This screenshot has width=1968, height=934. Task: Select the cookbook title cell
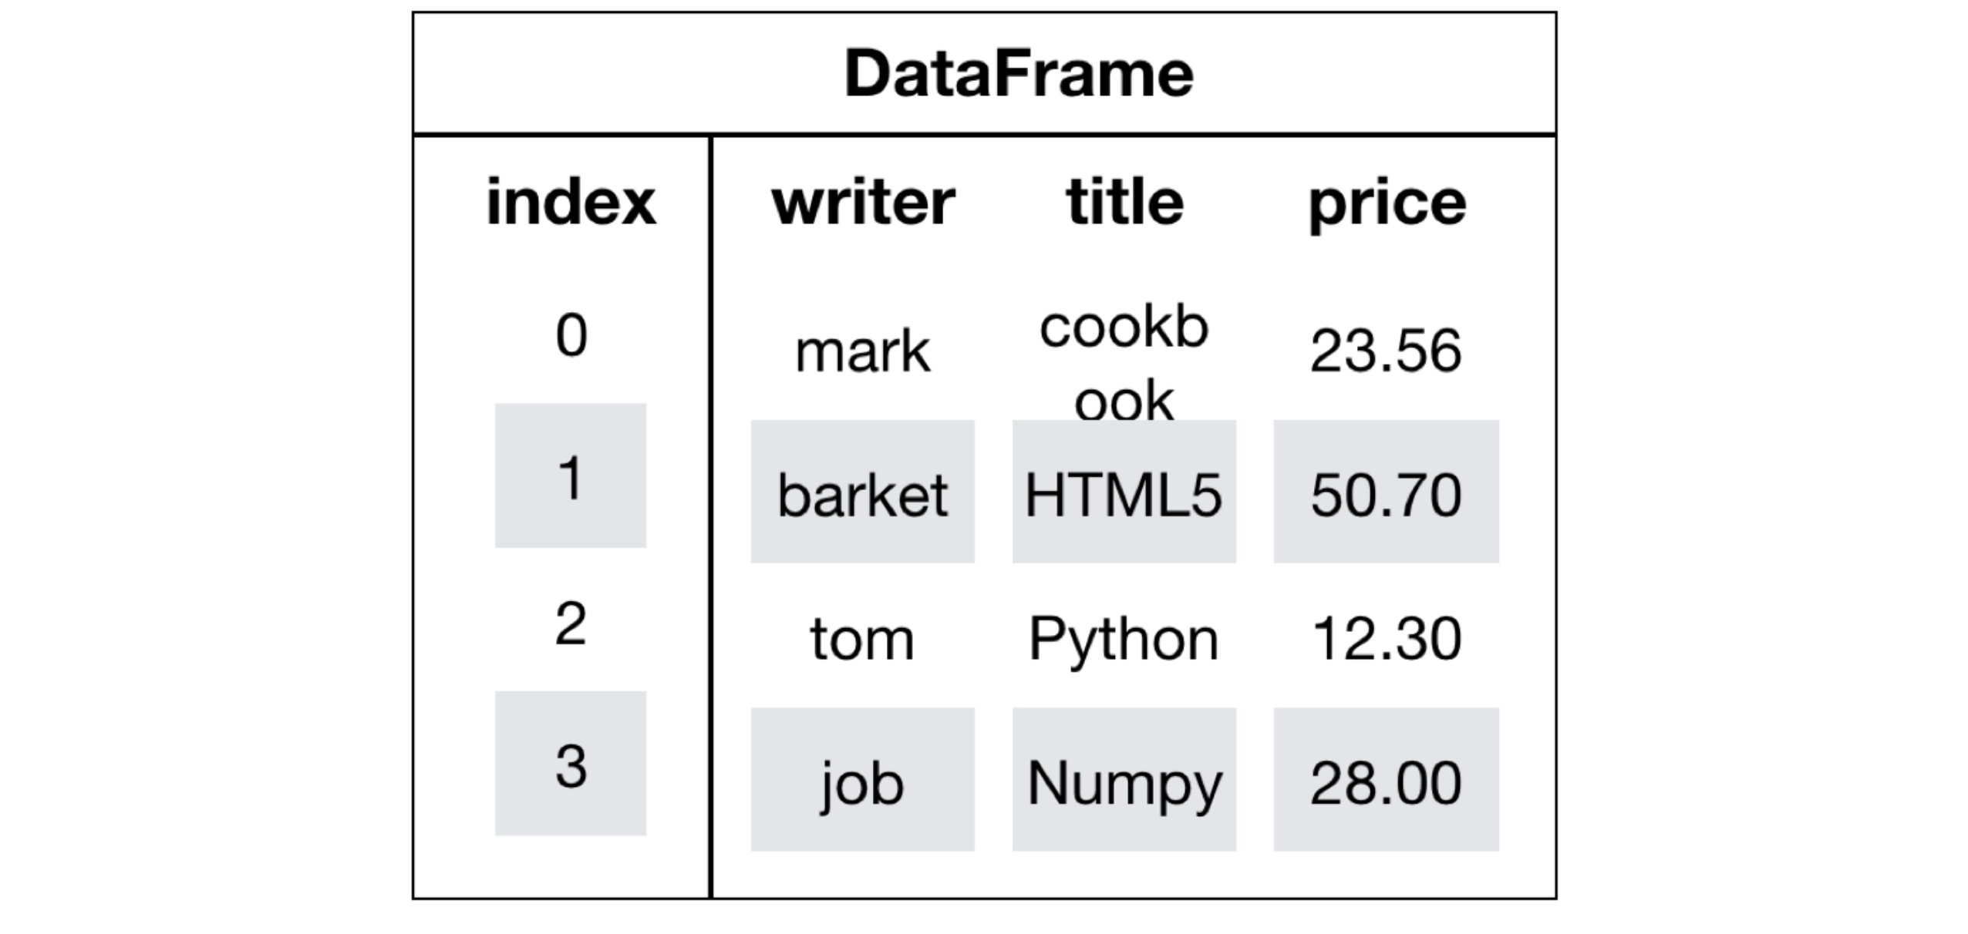1124,362
